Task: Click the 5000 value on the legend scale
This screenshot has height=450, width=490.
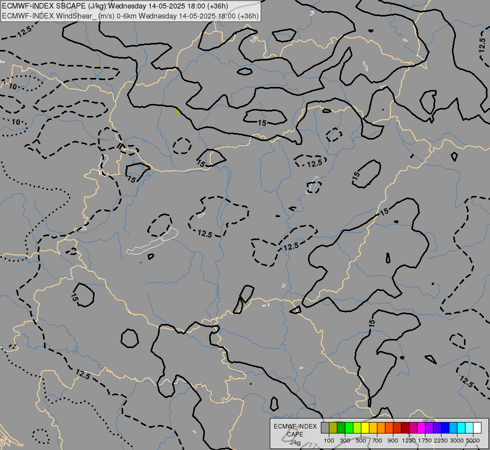Action: click(473, 440)
